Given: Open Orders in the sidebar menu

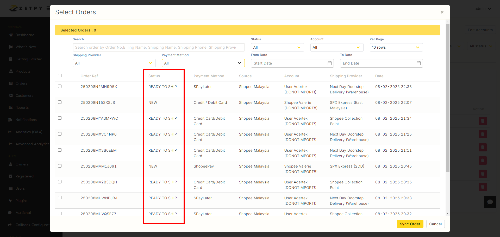Looking at the screenshot, I should point(21,83).
